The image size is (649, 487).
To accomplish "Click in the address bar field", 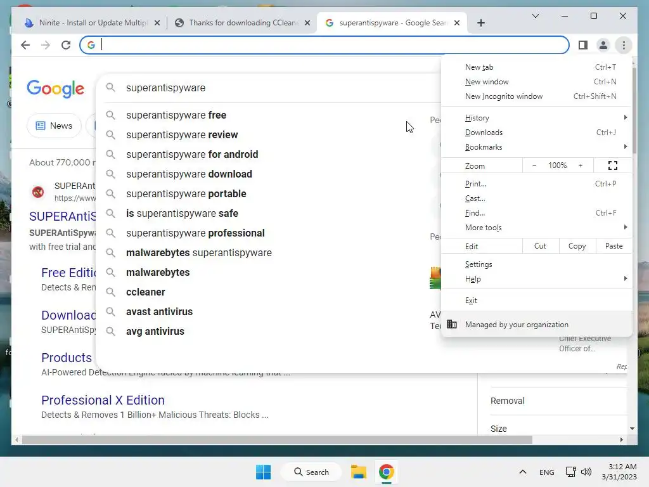I will 324,45.
